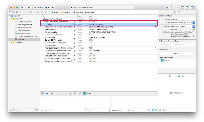Hide the debug area using toolbar icon
The width and height of the screenshot is (204, 122).
click(42, 94)
